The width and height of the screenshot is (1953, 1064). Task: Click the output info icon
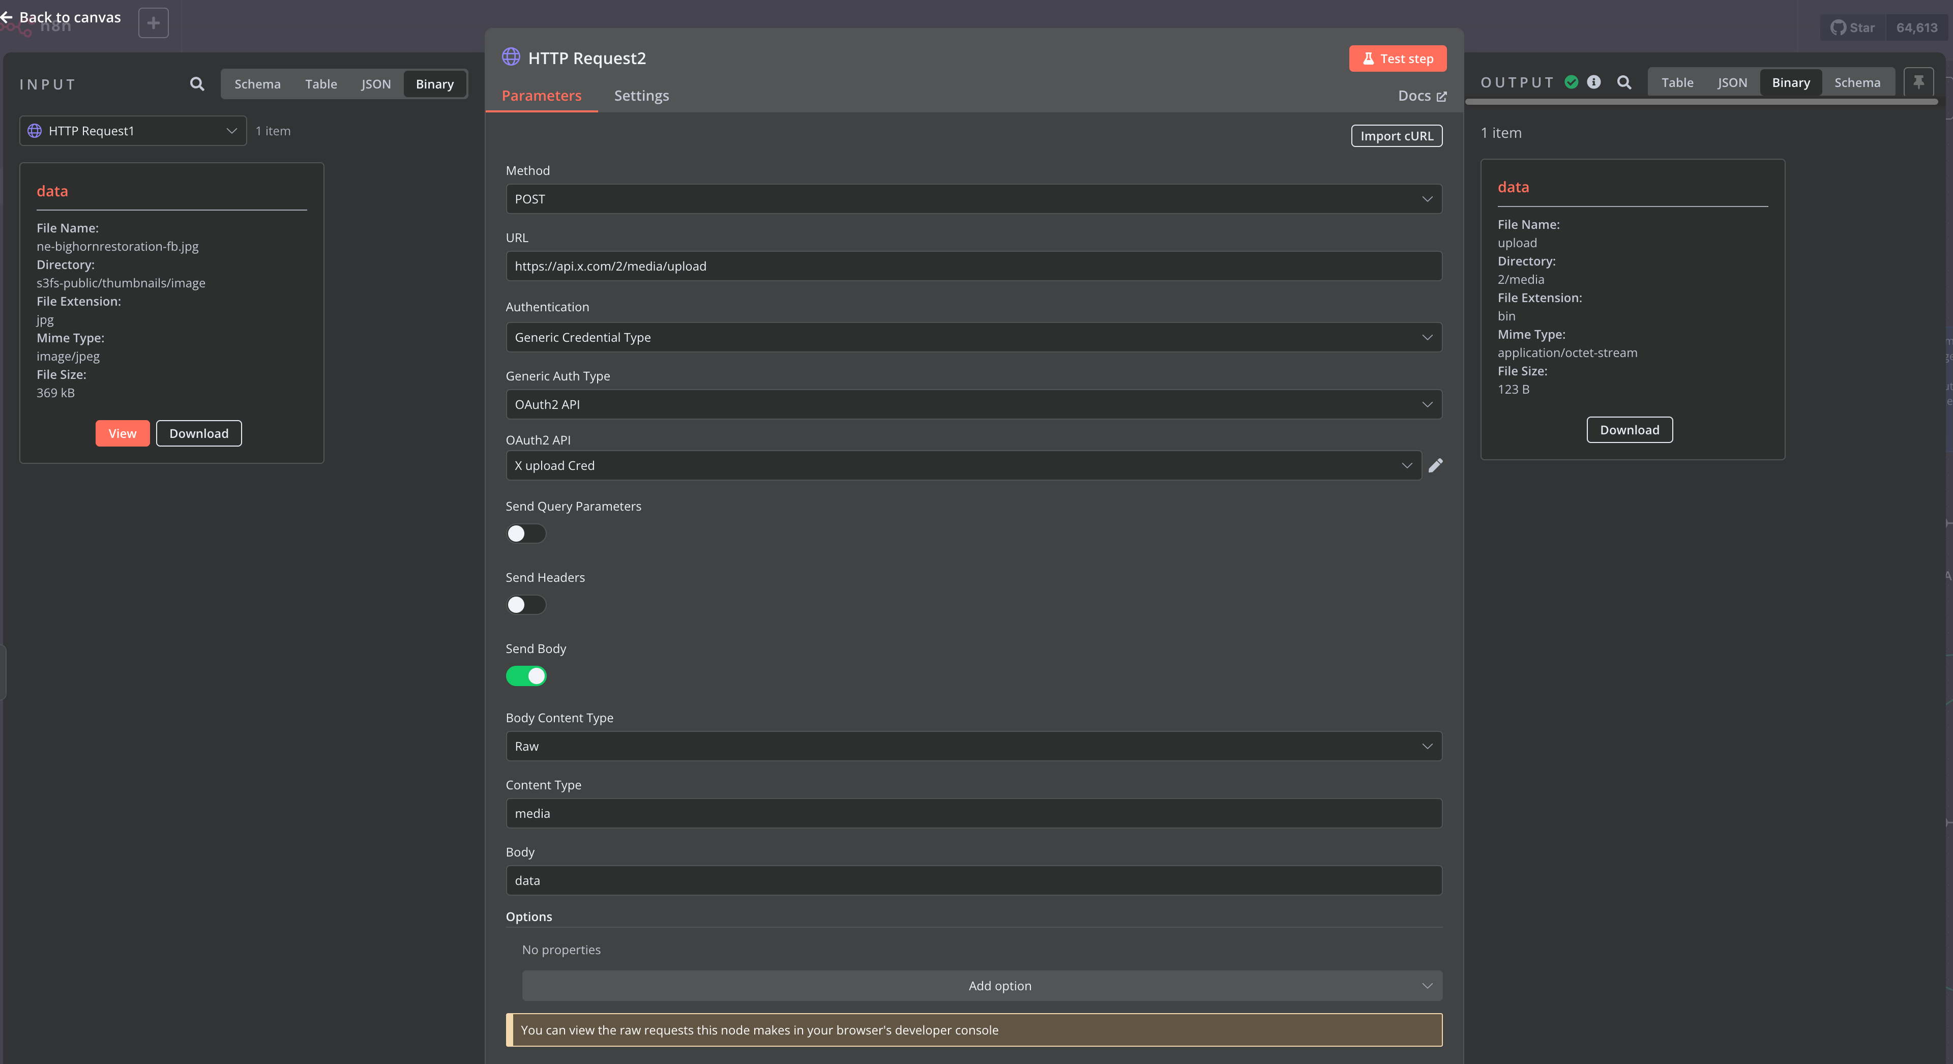pos(1593,82)
